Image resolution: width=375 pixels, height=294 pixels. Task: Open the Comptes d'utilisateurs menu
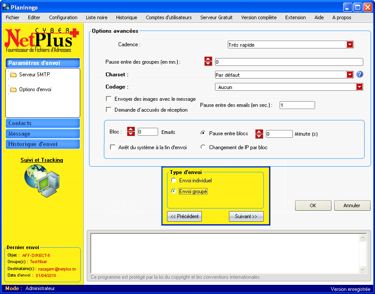(168, 17)
